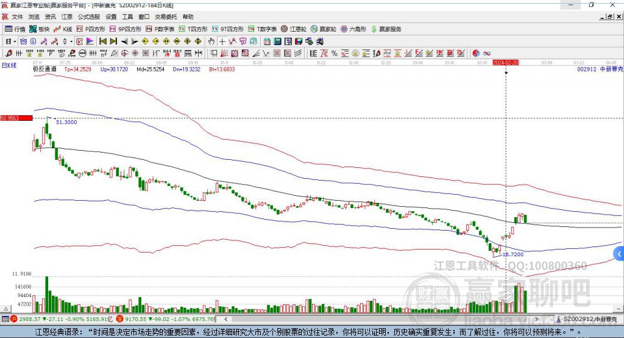
Task: Click the black right arrow icon
Action: tap(135, 41)
